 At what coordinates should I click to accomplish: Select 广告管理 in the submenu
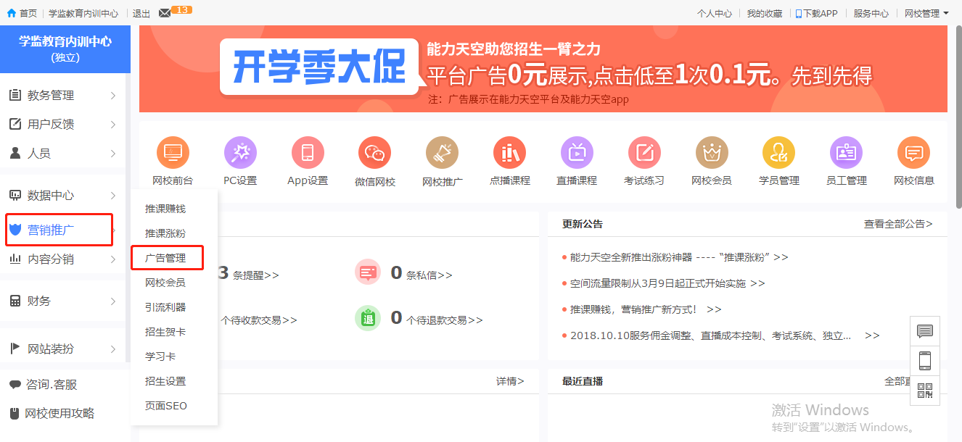point(165,258)
